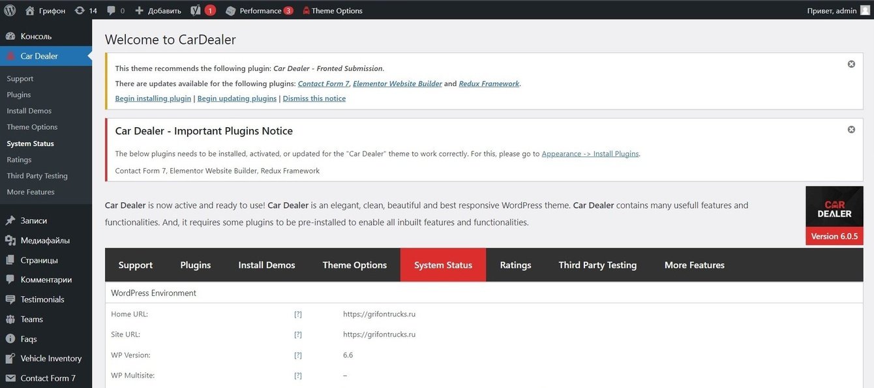Click the Begin installing plugin link
874x388 pixels.
pos(153,98)
